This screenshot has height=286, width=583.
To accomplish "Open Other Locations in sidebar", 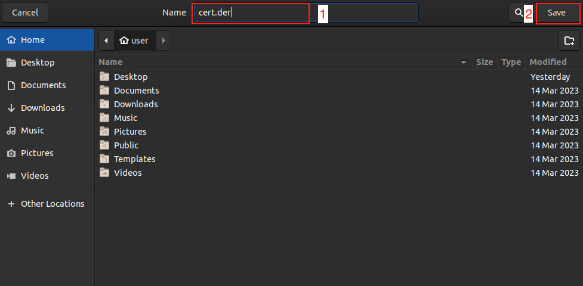I will pos(52,204).
